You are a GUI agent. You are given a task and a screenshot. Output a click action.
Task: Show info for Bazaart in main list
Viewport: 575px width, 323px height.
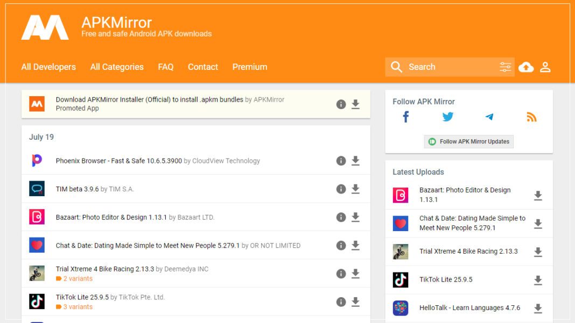(x=341, y=217)
